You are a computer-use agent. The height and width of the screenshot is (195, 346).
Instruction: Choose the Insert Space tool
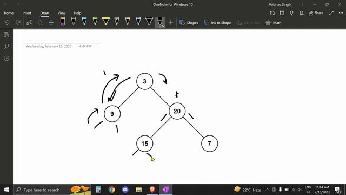click(x=51, y=23)
